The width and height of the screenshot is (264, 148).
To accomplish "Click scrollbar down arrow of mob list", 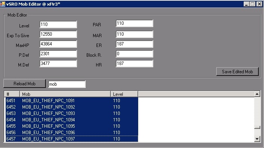I will (x=257, y=139).
